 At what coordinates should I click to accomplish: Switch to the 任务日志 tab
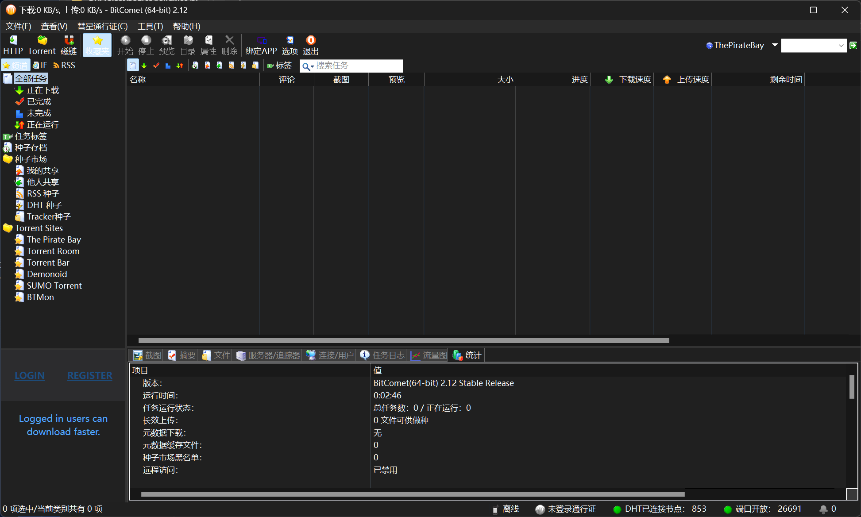click(382, 355)
